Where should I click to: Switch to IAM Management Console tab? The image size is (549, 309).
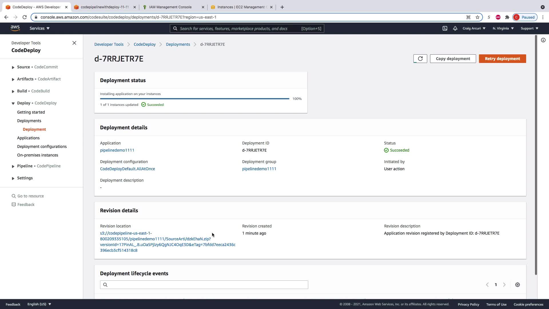(x=170, y=7)
